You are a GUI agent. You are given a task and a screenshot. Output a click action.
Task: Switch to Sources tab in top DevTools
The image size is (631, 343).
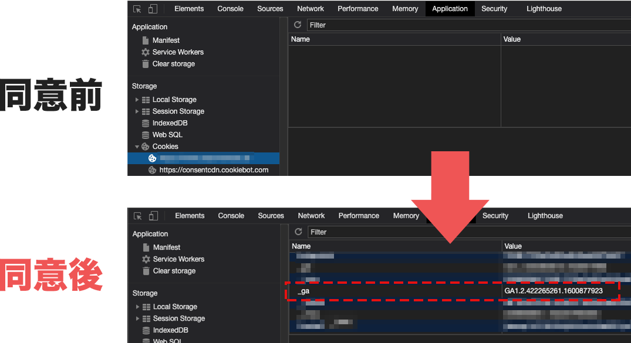click(270, 9)
